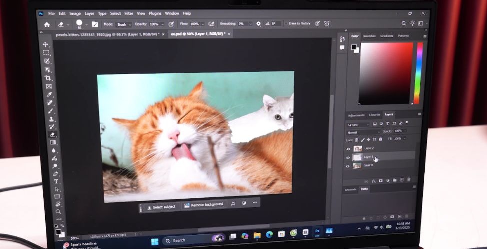Viewport: 487px width, 249px height.
Task: Click the Select subject button
Action: click(x=161, y=207)
